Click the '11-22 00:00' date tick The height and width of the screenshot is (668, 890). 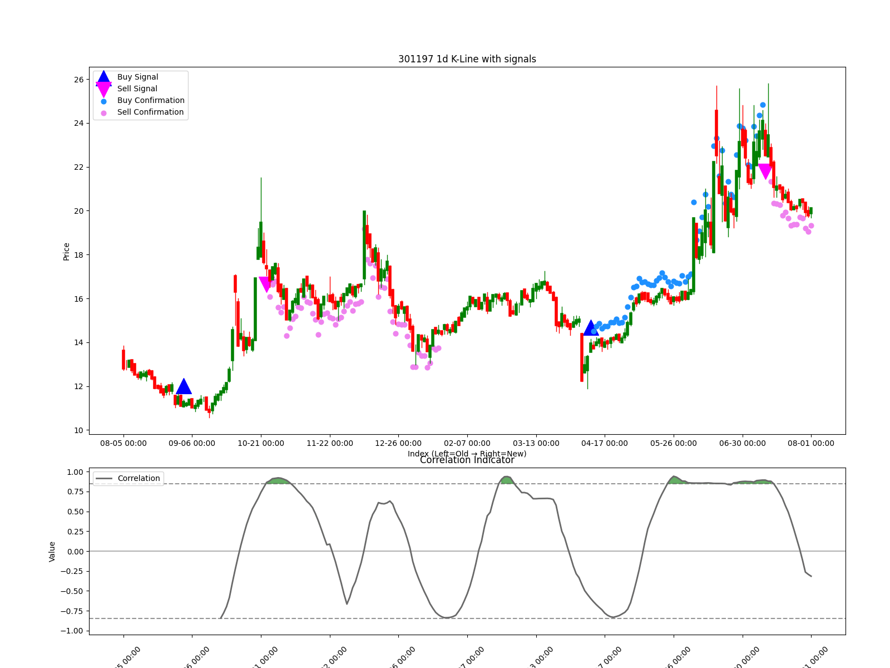click(x=330, y=443)
